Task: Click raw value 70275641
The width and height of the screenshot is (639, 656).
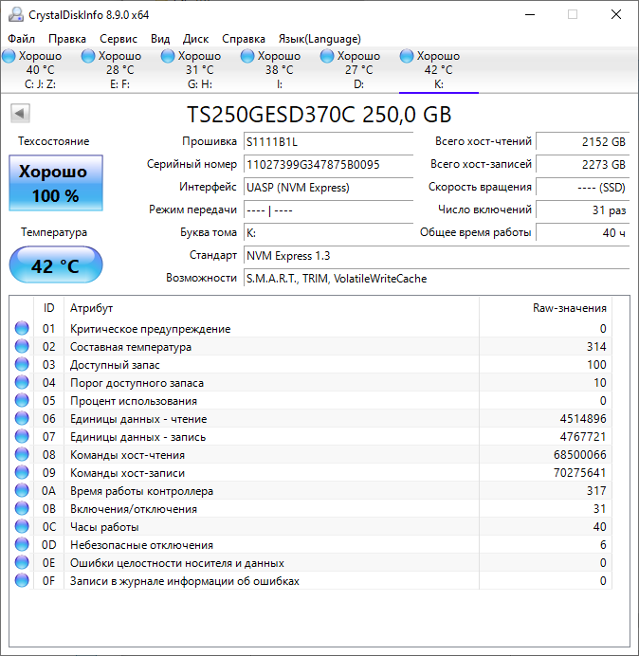Action: tap(579, 473)
